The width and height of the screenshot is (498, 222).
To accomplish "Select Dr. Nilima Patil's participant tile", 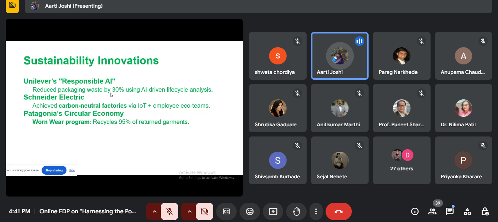I will coord(464,108).
